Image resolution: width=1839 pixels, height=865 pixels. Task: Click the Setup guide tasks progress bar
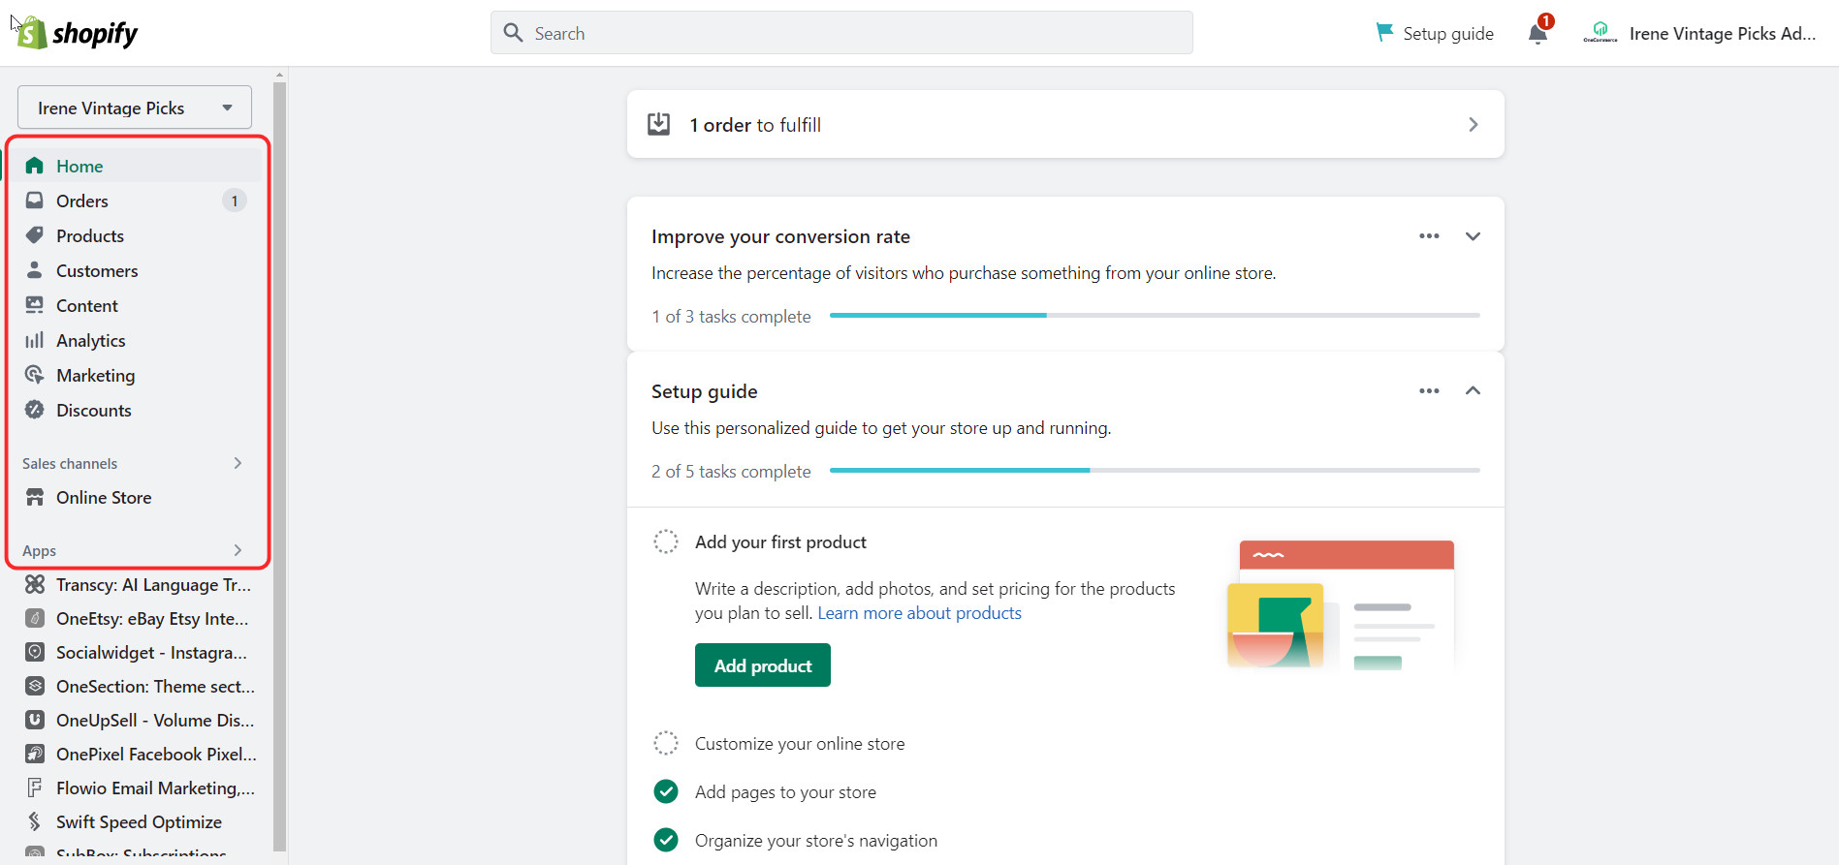click(1155, 470)
